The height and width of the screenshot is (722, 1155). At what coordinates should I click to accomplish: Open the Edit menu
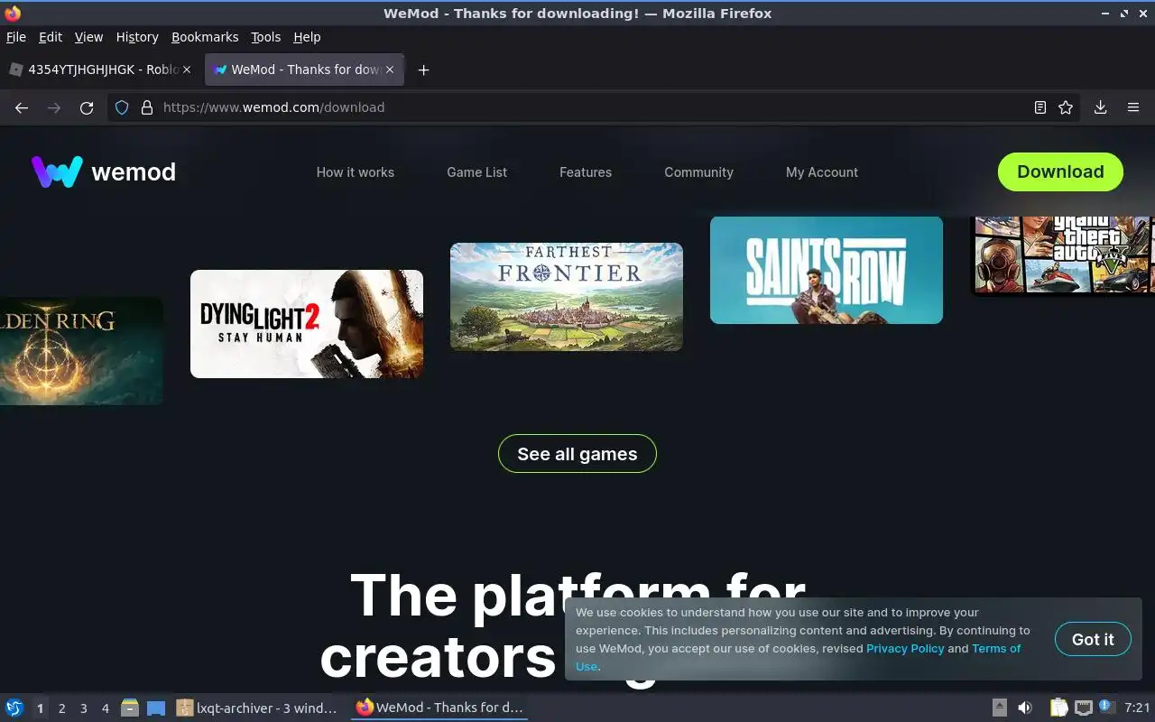click(51, 37)
